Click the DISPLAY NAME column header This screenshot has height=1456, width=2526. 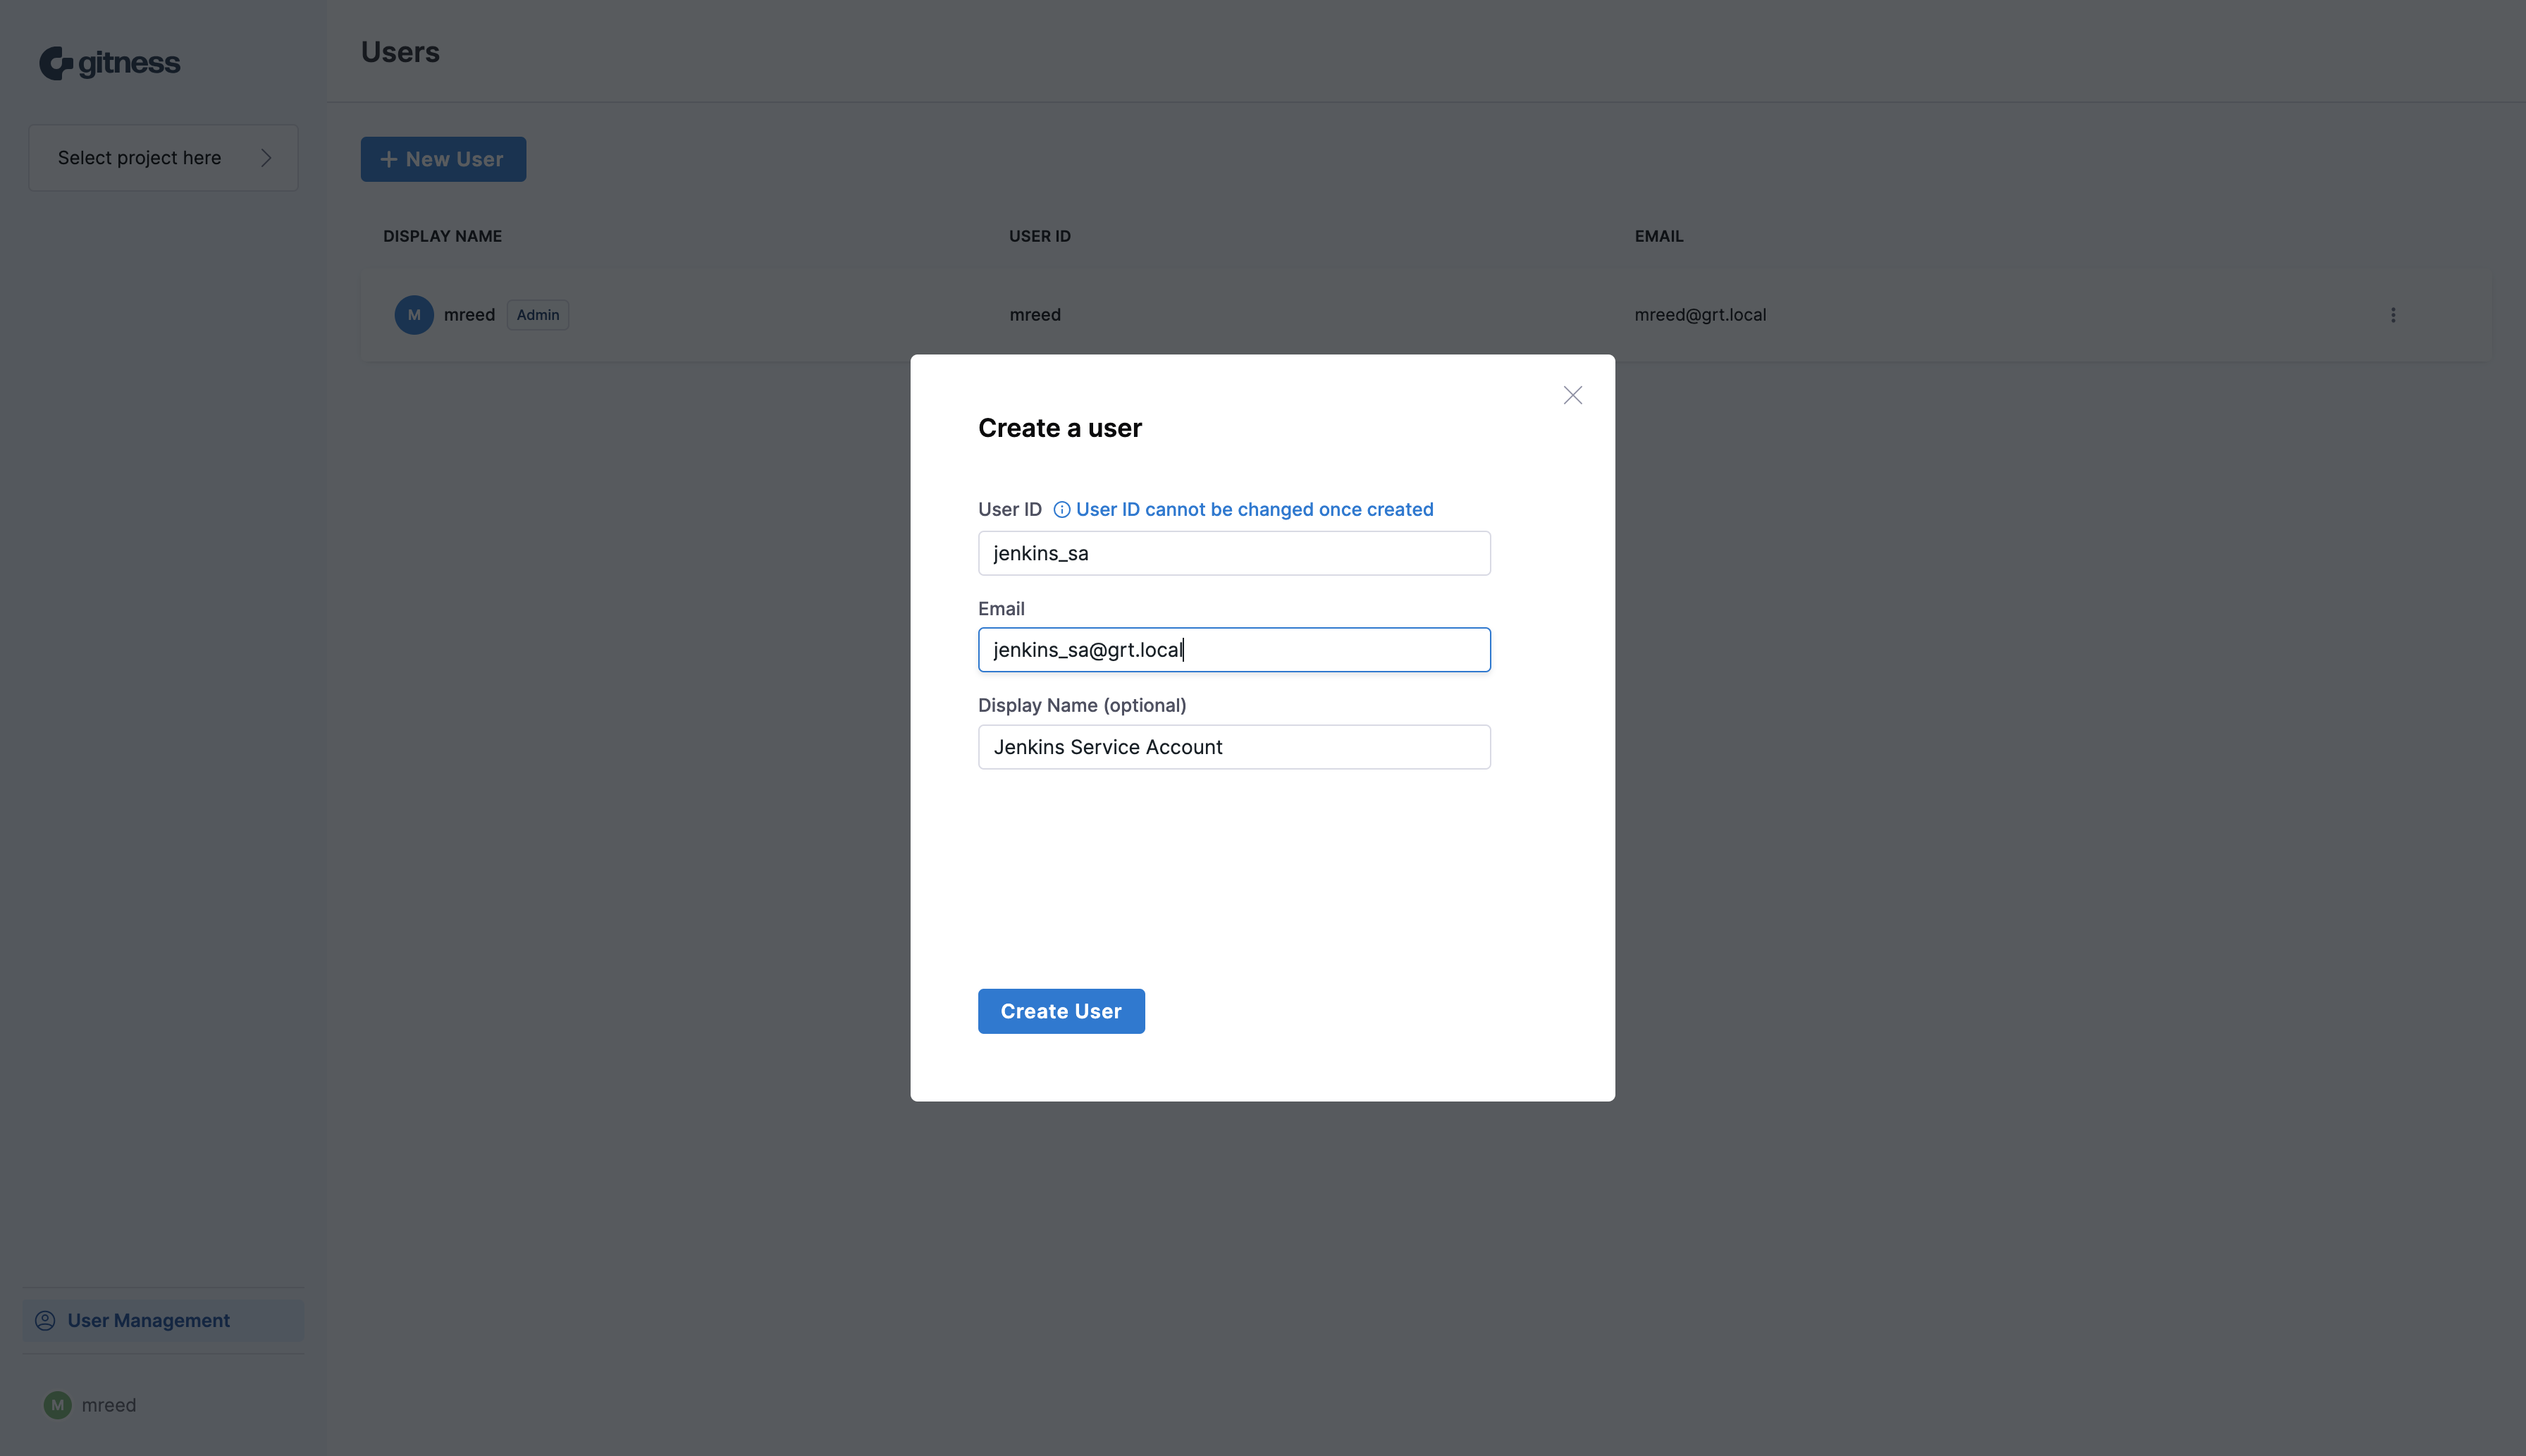pyautogui.click(x=442, y=236)
